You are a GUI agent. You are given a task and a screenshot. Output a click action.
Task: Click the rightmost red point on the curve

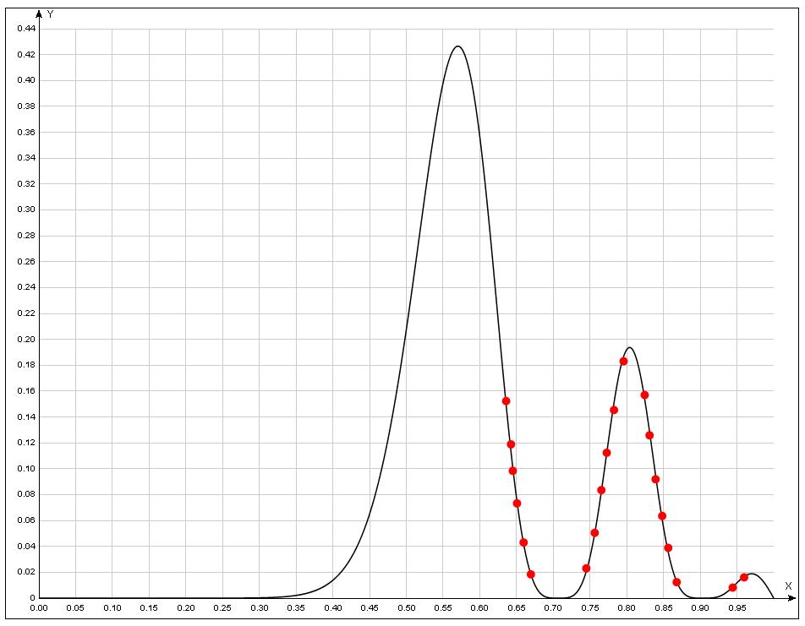pyautogui.click(x=744, y=578)
